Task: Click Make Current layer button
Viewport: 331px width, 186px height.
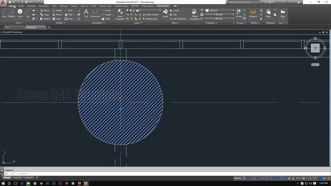Action: coord(151,14)
